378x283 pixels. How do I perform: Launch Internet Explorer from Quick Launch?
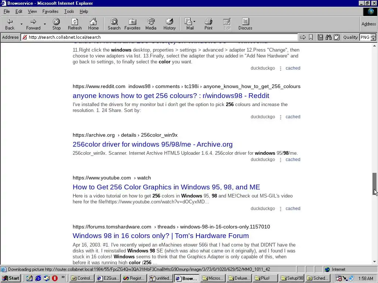[x=38, y=278]
